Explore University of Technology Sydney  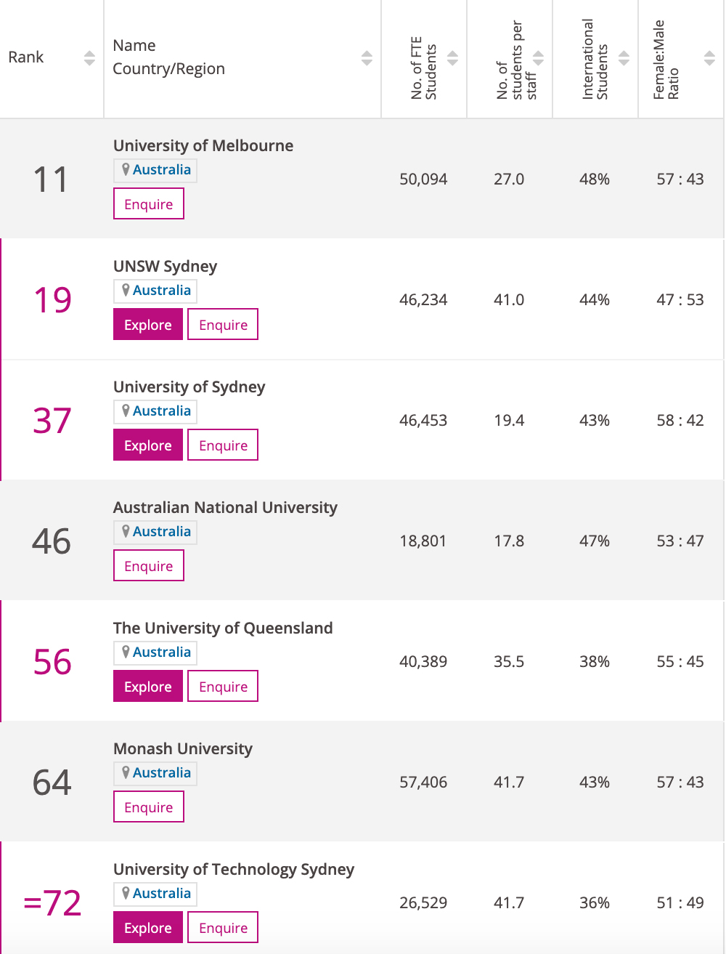click(148, 928)
